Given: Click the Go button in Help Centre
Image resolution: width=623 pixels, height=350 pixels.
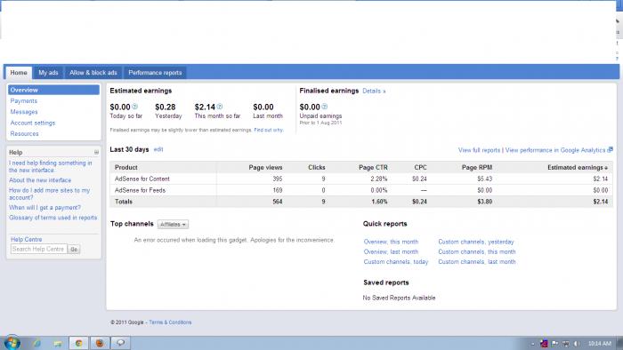Looking at the screenshot, I should (74, 250).
